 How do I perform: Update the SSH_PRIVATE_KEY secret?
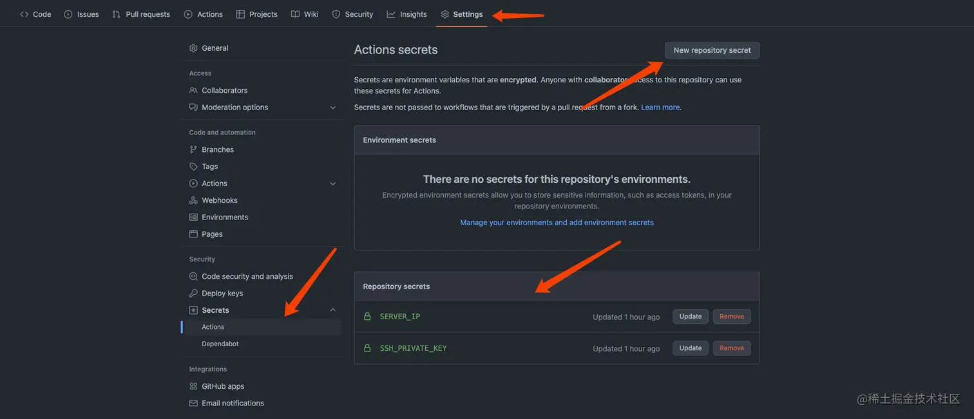tap(691, 348)
